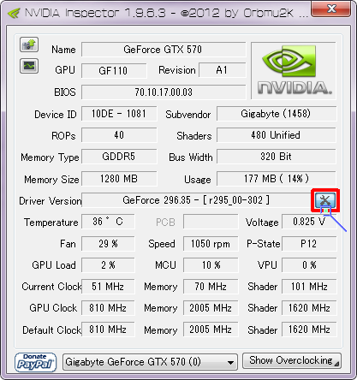357x380 pixels.
Task: Click NVIDIA Inspector title bar icon
Action: tap(13, 13)
